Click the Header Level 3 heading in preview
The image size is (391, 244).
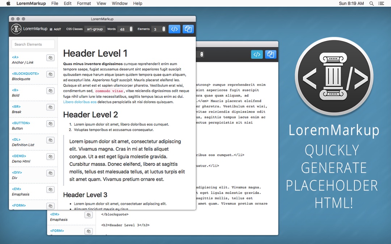click(x=85, y=195)
